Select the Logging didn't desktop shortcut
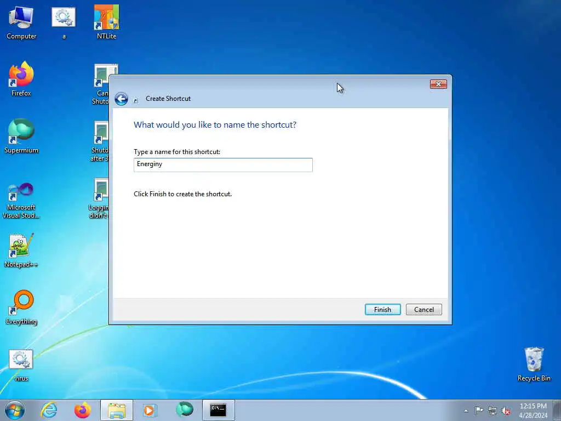The width and height of the screenshot is (561, 421). [99, 198]
